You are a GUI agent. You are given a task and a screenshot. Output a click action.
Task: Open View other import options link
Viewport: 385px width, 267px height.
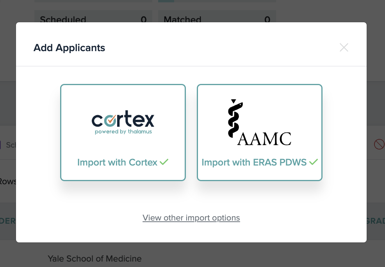(191, 218)
